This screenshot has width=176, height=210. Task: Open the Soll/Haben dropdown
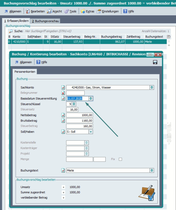click(x=91, y=132)
